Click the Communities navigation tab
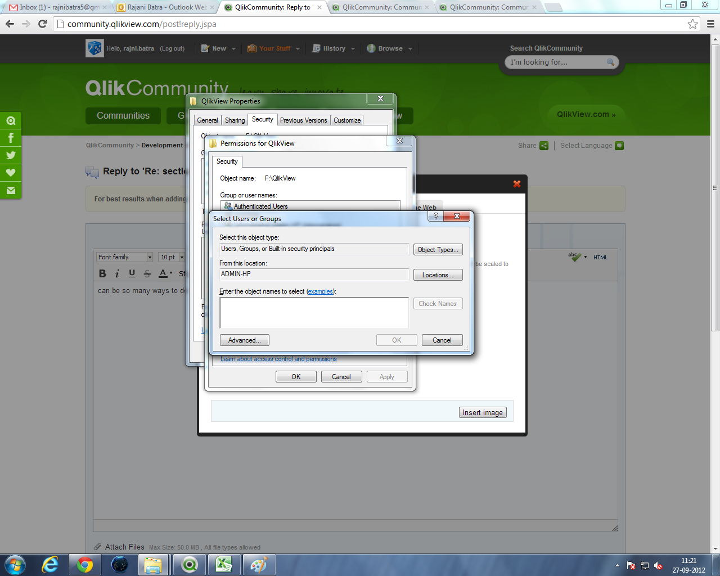720x576 pixels. (123, 116)
